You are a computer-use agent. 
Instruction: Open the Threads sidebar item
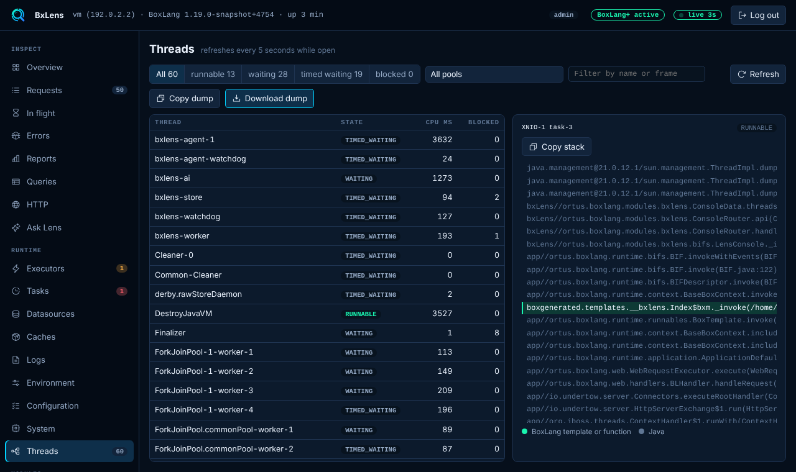[x=69, y=452]
